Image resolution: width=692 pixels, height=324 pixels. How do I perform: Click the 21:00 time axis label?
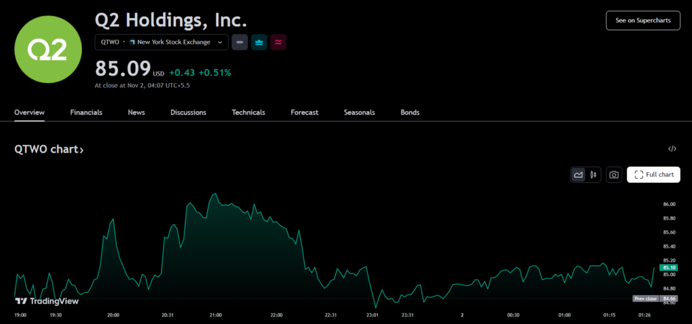click(x=216, y=315)
